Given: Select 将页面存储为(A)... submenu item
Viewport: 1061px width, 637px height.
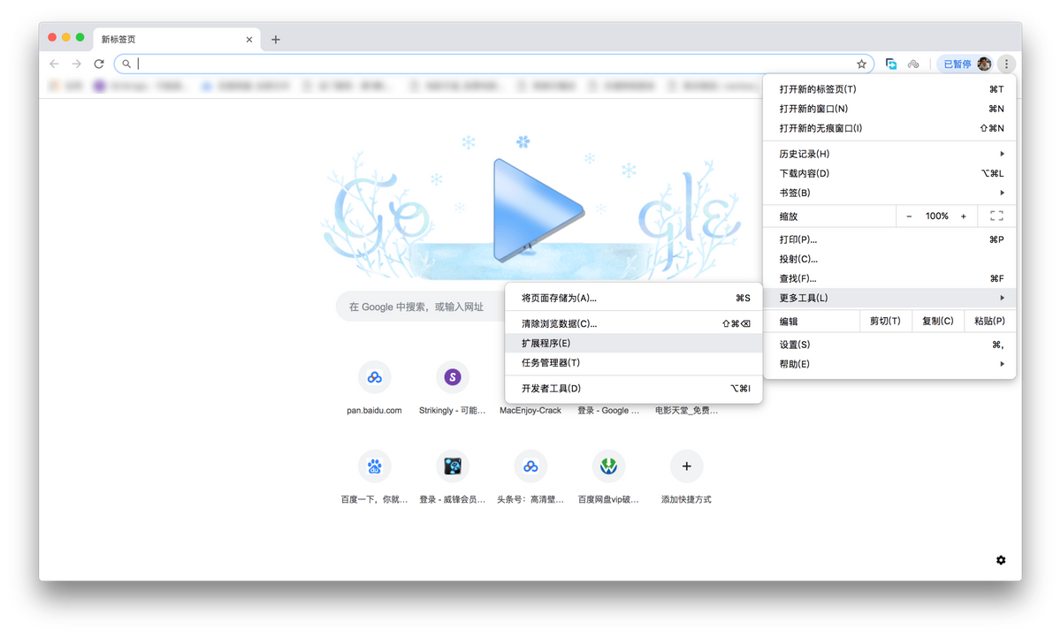Looking at the screenshot, I should pos(634,298).
